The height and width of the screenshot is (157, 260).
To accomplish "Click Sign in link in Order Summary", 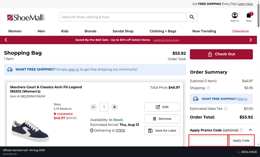I will 242,99.
